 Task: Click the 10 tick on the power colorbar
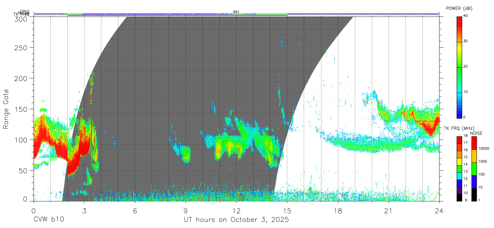(465, 92)
